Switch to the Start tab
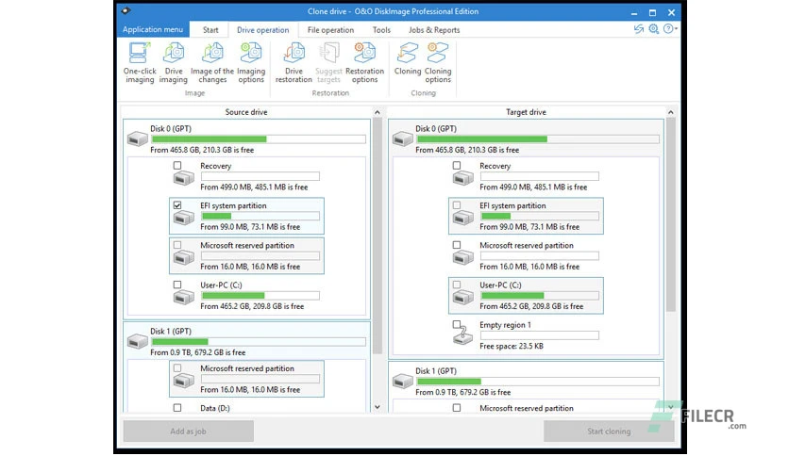 coord(210,30)
